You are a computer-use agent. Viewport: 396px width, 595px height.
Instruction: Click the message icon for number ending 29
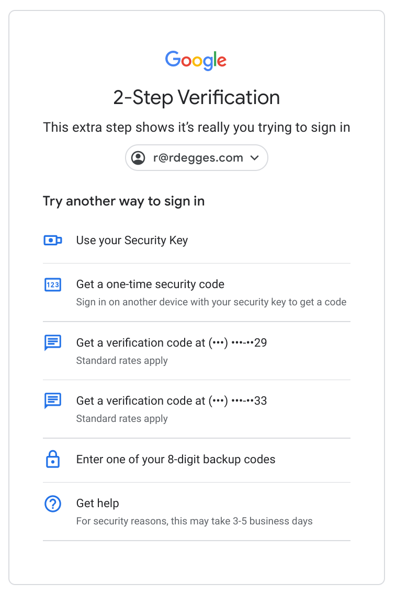pyautogui.click(x=53, y=343)
